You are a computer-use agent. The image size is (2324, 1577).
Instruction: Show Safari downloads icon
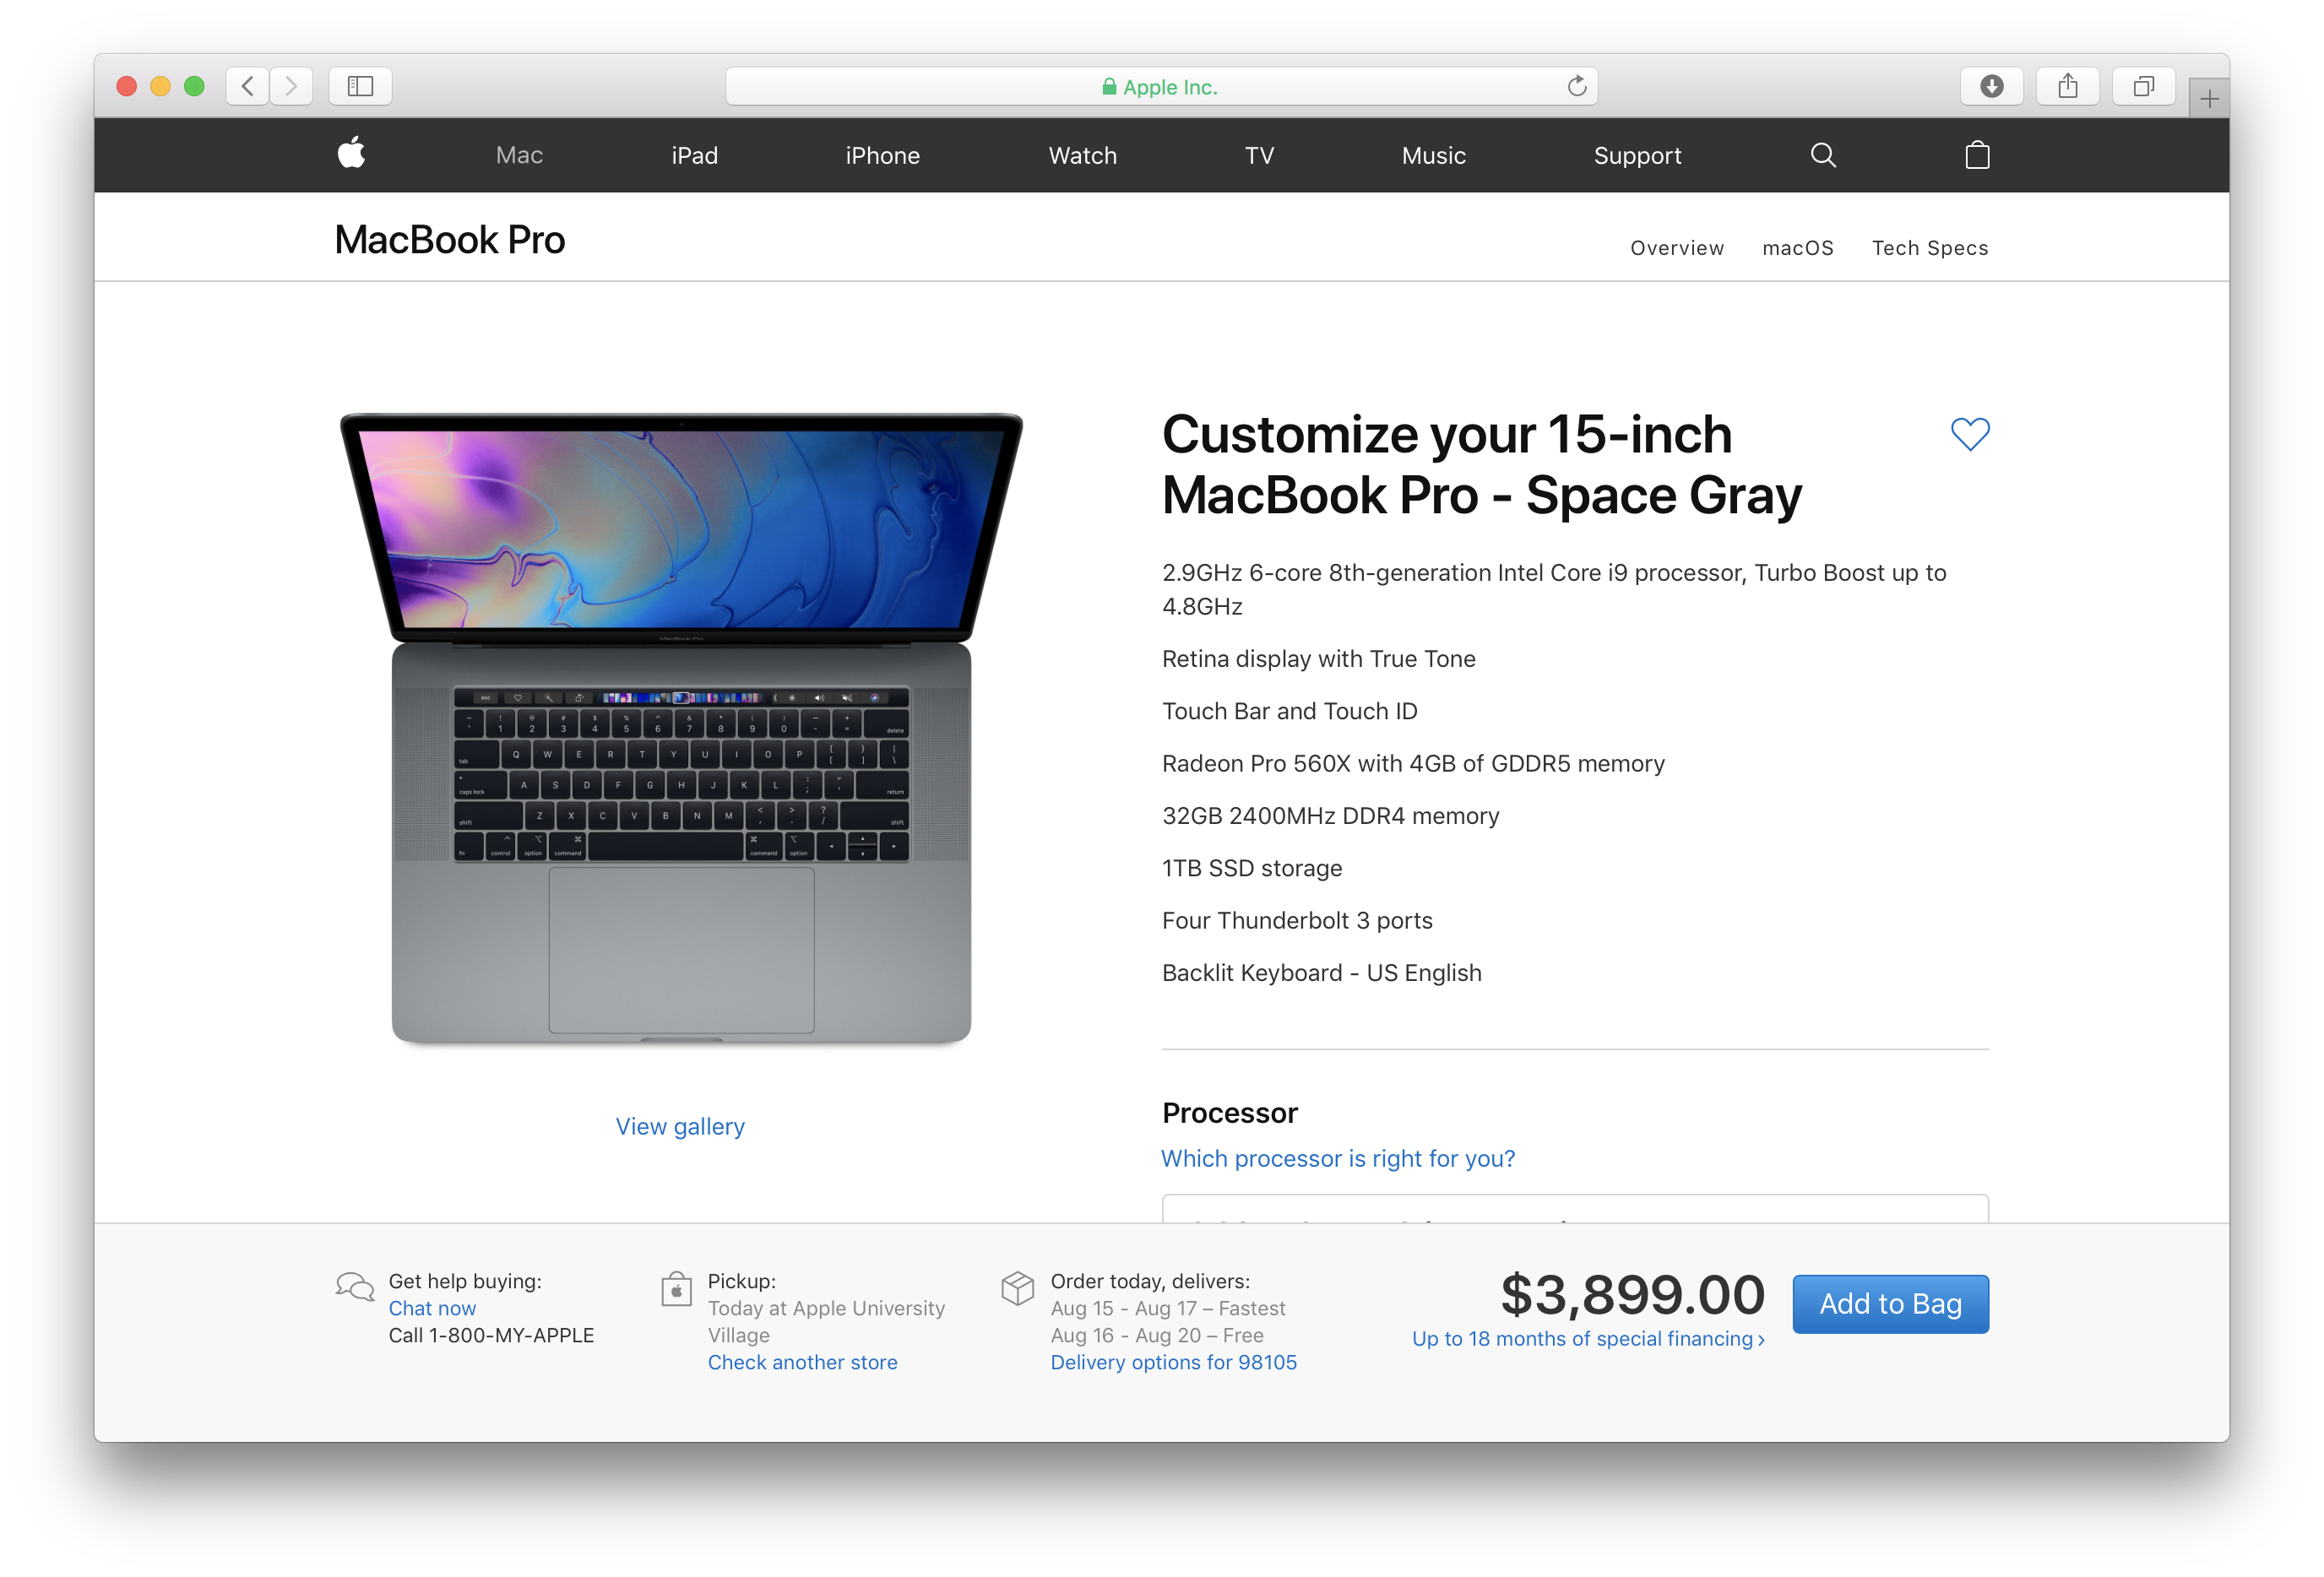pyautogui.click(x=1992, y=87)
